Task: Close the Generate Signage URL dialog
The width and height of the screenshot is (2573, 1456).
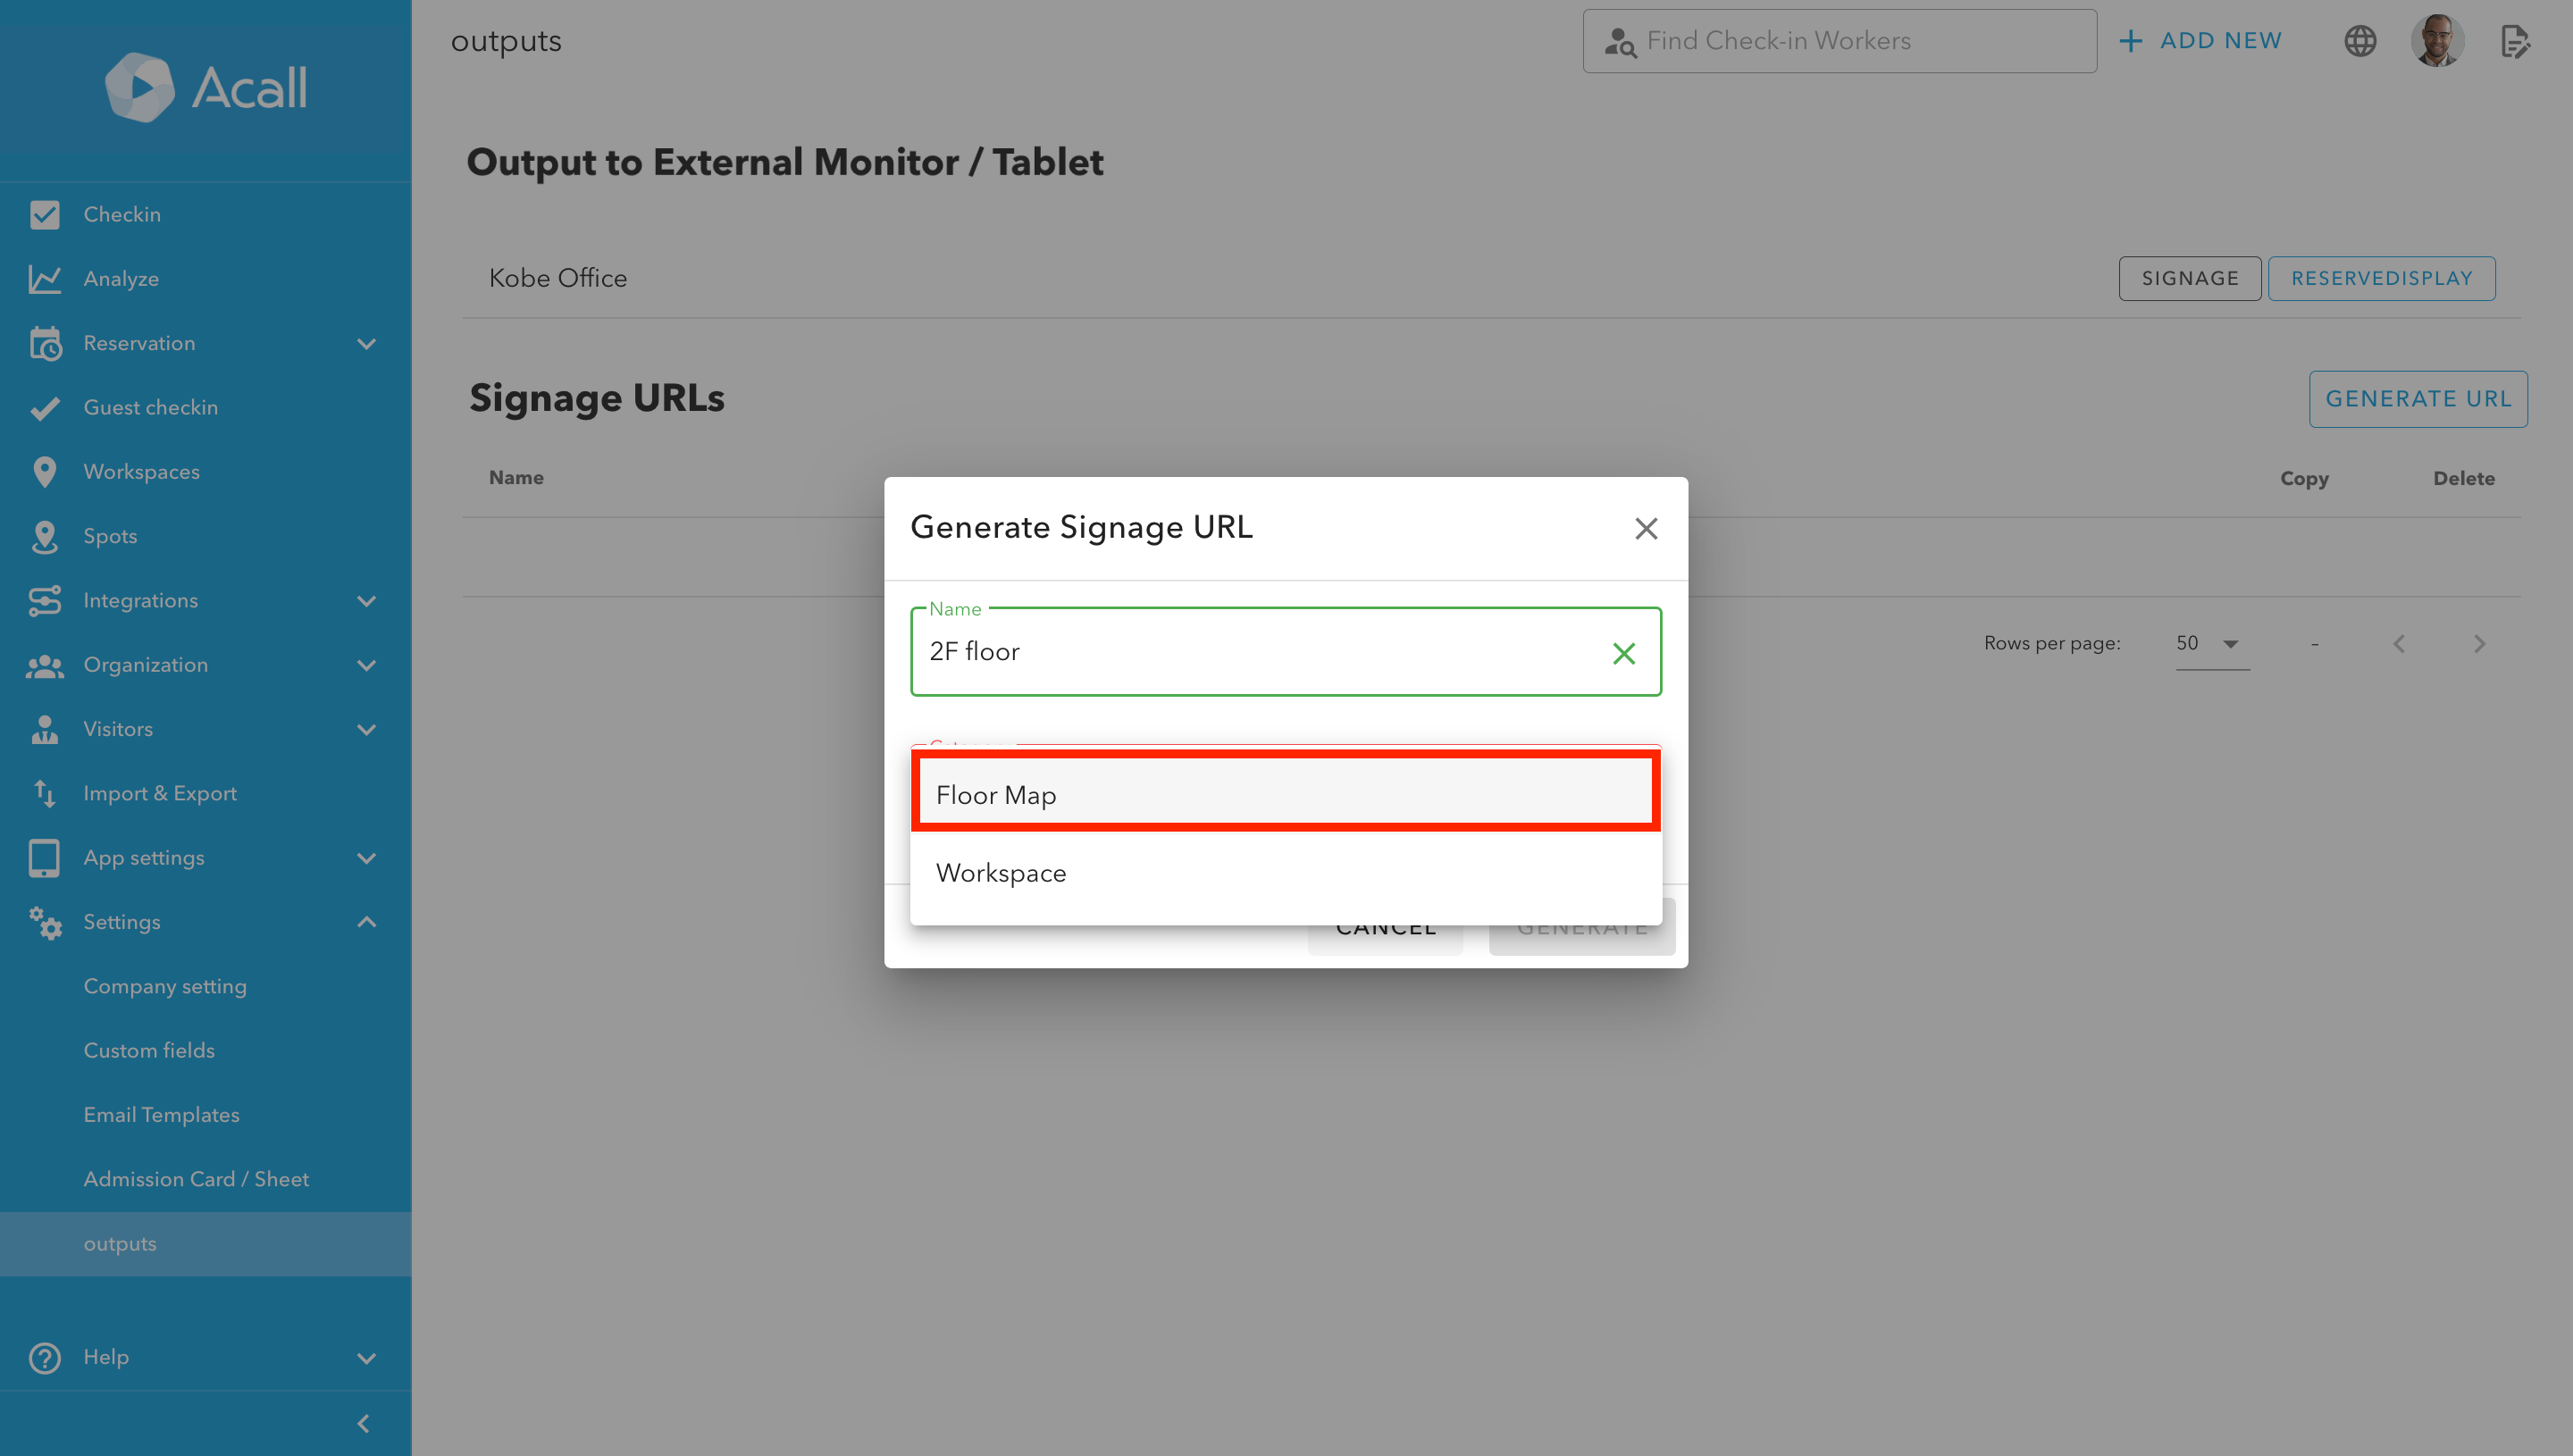Action: point(1646,528)
